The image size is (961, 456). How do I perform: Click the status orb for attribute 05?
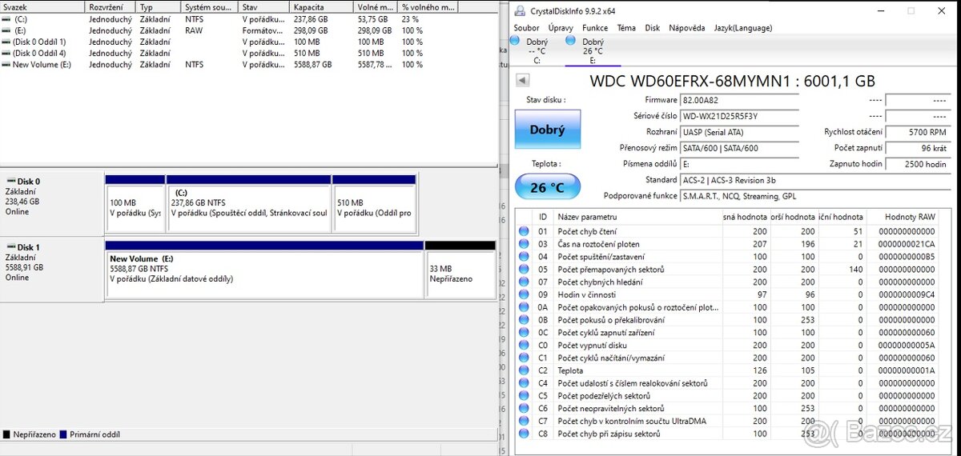pos(524,270)
